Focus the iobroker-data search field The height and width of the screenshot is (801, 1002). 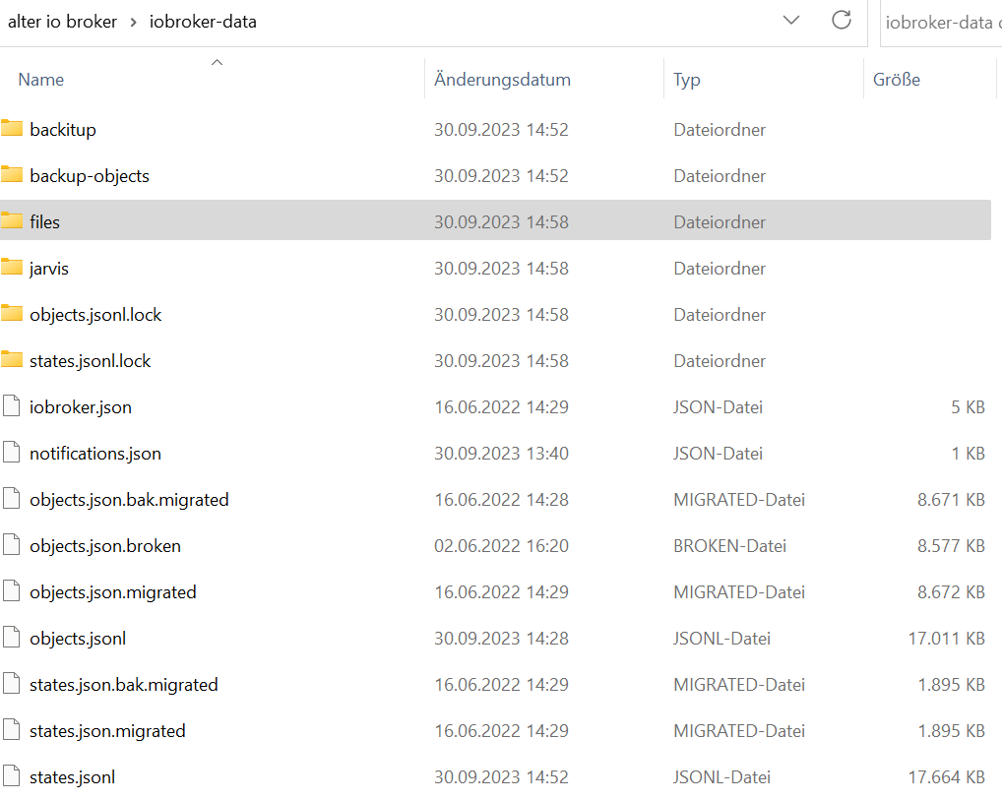[941, 23]
